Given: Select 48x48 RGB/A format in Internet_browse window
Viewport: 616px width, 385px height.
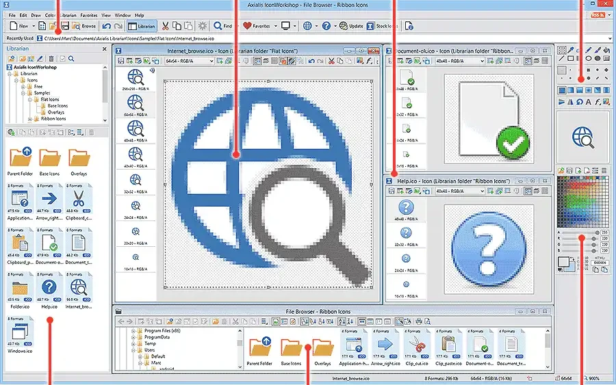Looking at the screenshot, I should (136, 131).
